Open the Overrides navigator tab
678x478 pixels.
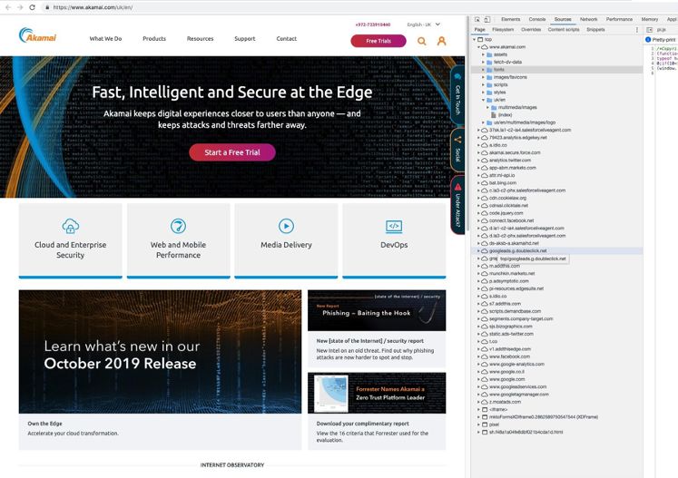(531, 30)
